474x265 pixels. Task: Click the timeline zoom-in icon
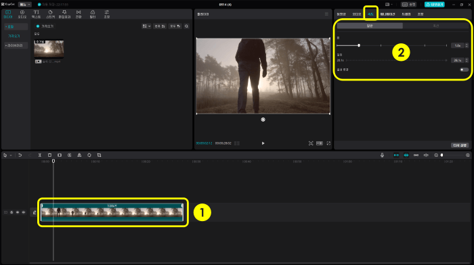click(468, 155)
